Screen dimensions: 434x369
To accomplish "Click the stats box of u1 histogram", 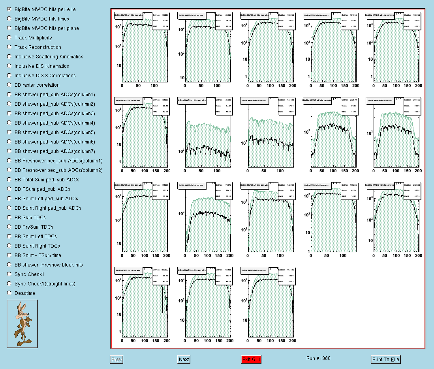I will [x=161, y=21].
